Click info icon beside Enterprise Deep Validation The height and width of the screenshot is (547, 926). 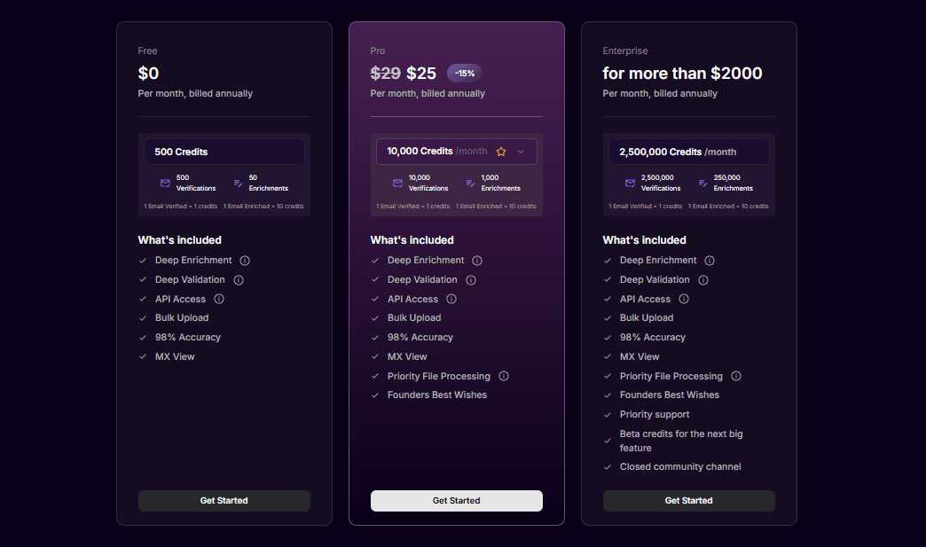click(x=703, y=280)
